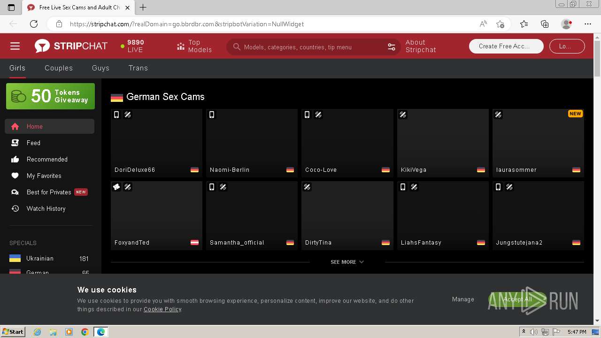This screenshot has height=338, width=601.
Task: Go to Home in sidebar
Action: [49, 126]
